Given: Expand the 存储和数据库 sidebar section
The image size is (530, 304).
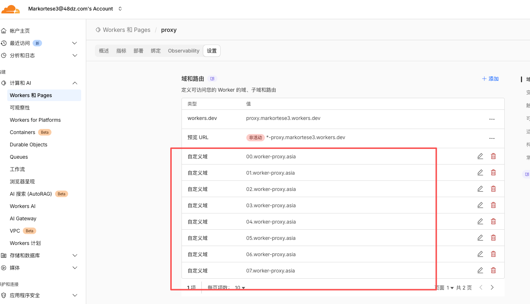Looking at the screenshot, I should pyautogui.click(x=75, y=255).
